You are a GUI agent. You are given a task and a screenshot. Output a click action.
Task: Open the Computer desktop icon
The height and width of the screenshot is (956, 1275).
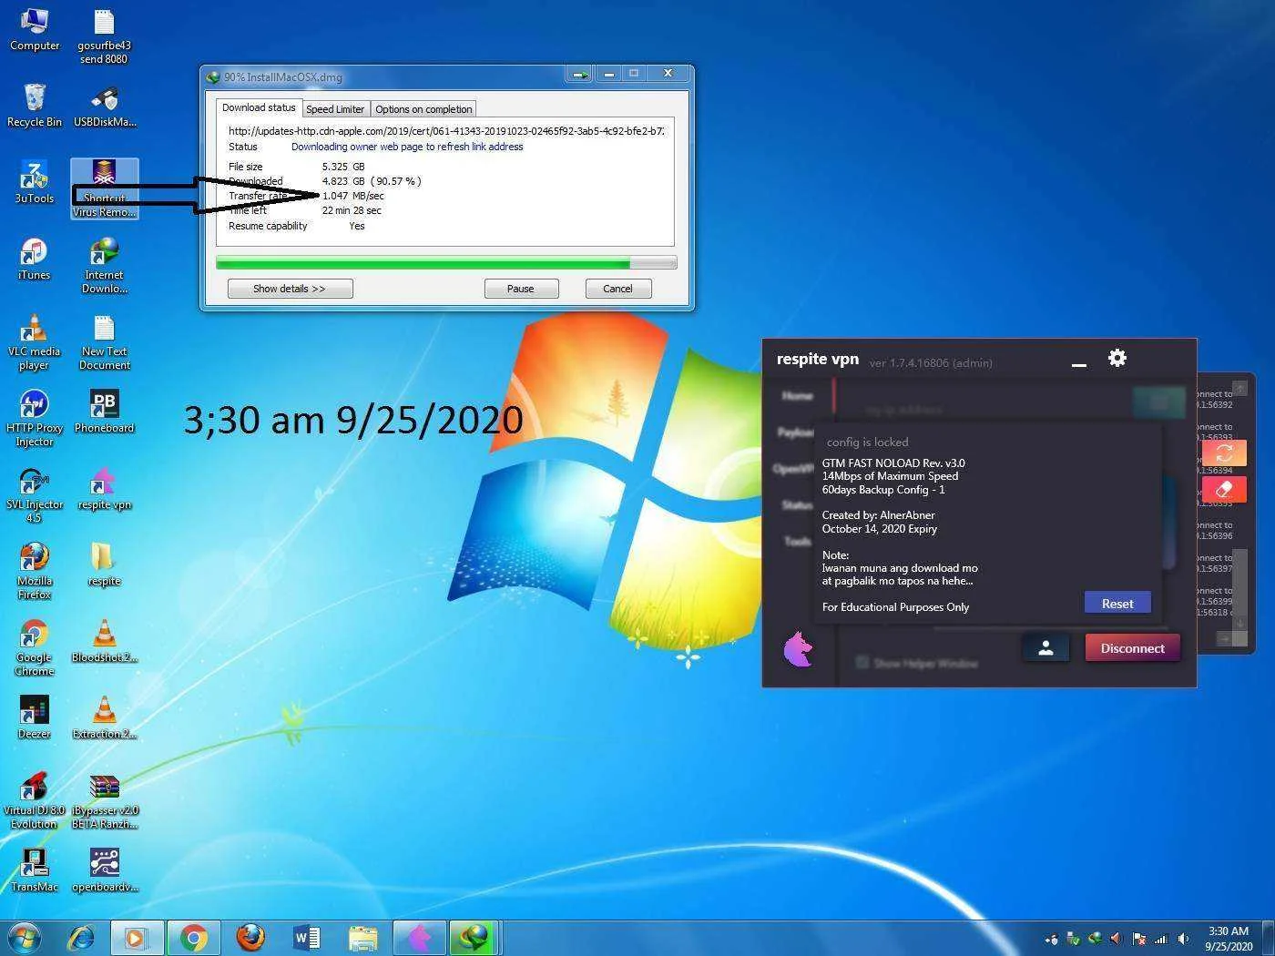pyautogui.click(x=35, y=29)
